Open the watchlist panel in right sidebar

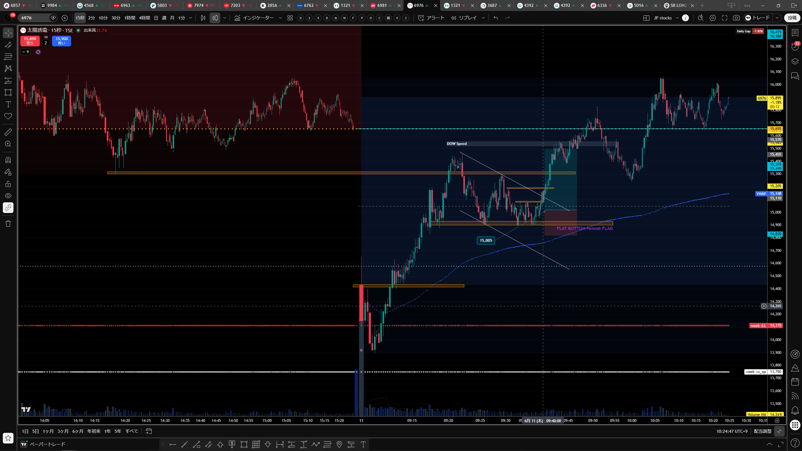[x=795, y=33]
